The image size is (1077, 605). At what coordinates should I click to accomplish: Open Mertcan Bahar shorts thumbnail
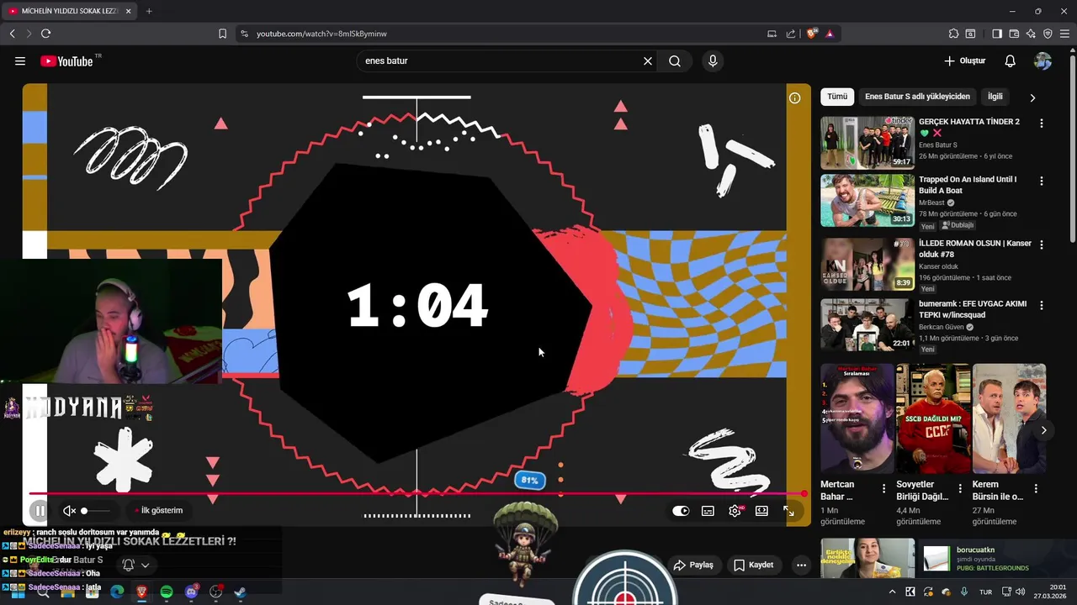coord(857,418)
